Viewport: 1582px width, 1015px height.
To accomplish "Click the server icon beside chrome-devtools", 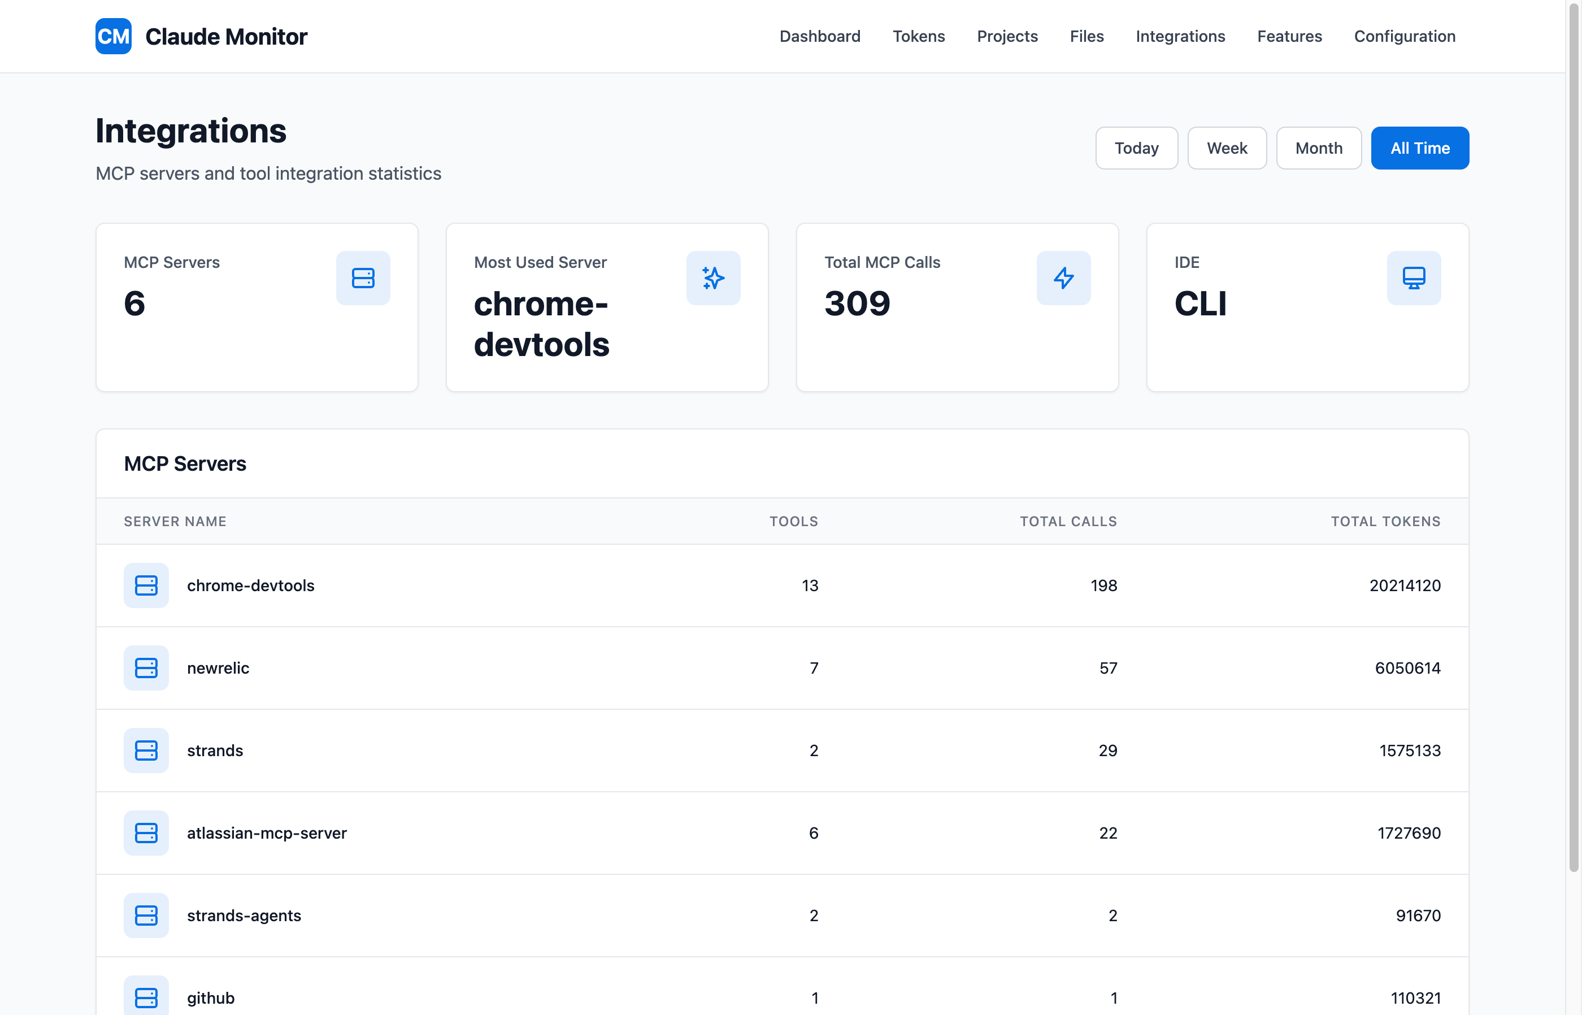I will click(146, 585).
